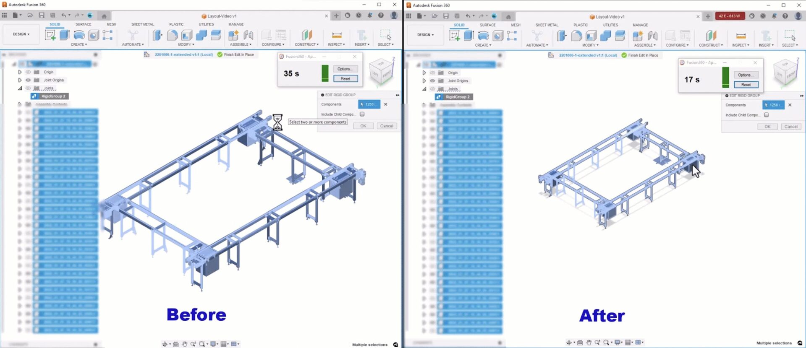This screenshot has width=806, height=348.
Task: Open Automate tool icon in right window
Action: pyautogui.click(x=537, y=36)
